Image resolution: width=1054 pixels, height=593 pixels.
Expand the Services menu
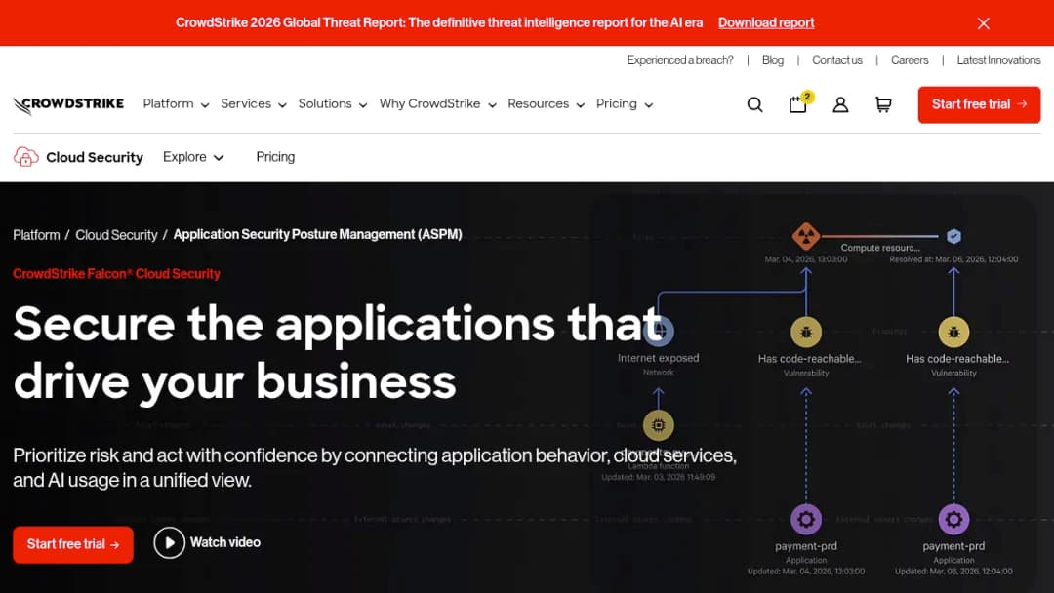click(254, 104)
